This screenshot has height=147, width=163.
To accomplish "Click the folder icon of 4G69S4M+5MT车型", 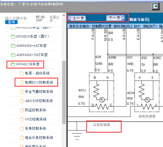I will point(13,55).
